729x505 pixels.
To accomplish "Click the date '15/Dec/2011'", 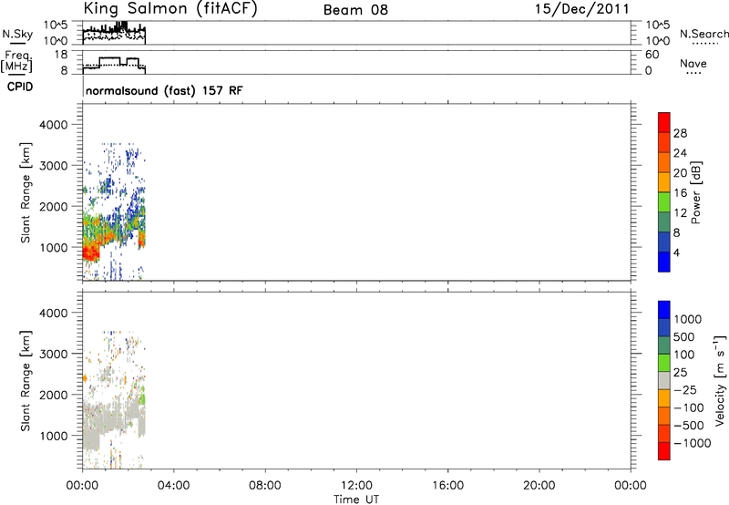I will 582,9.
